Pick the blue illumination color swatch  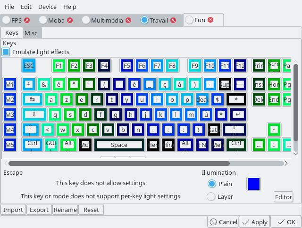(253, 184)
